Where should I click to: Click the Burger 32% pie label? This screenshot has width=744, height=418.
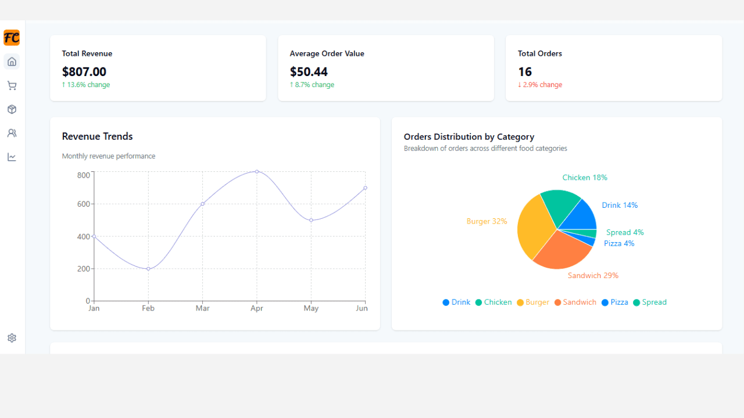point(487,221)
